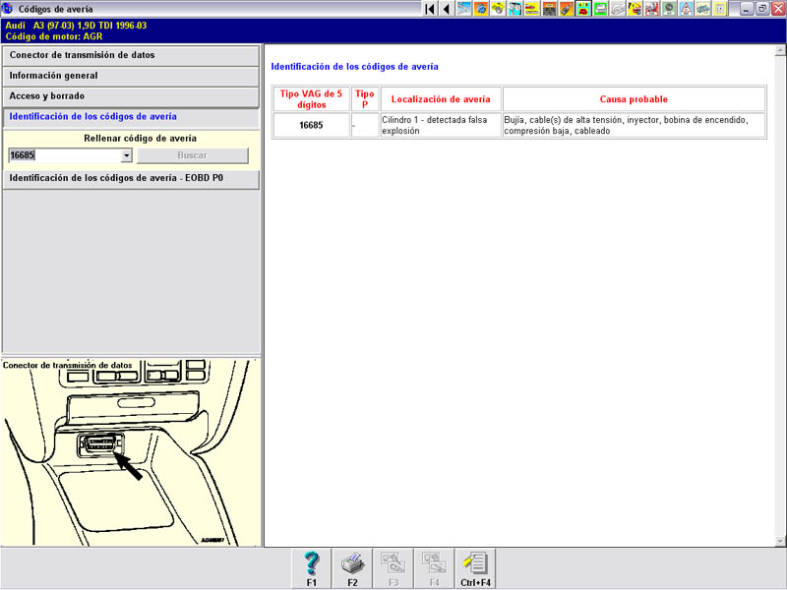787x590 pixels.
Task: Click the disabled F4 button
Action: pos(434,568)
